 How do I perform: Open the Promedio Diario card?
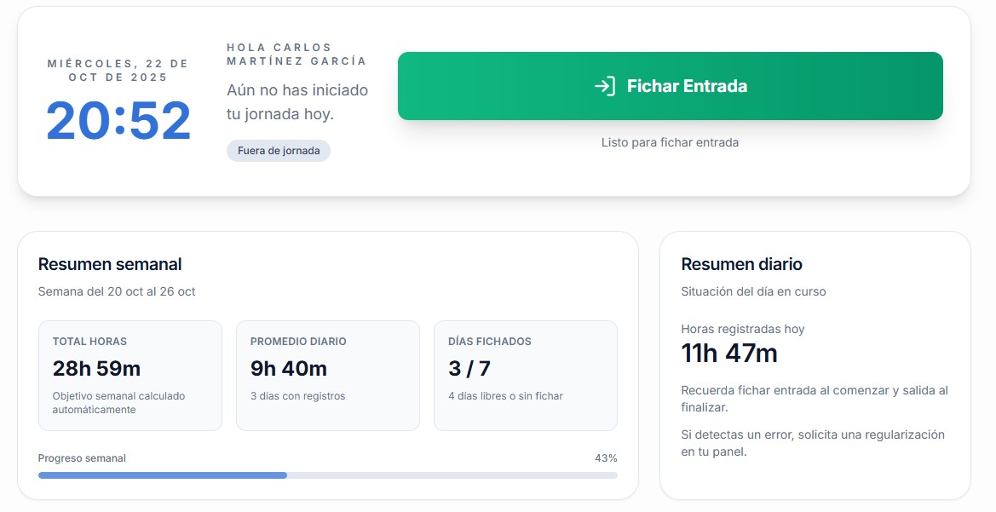pyautogui.click(x=327, y=376)
